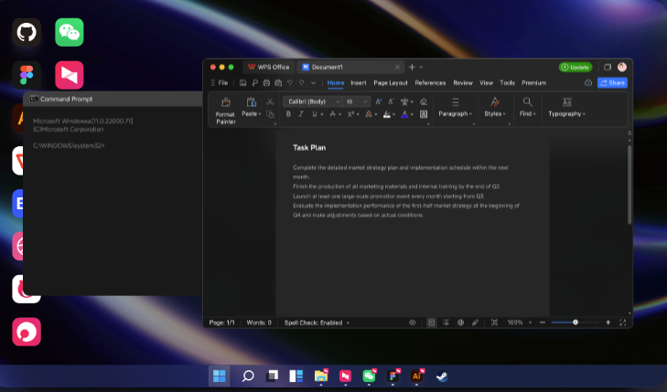
Task: Open taskbar Search
Action: 248,376
